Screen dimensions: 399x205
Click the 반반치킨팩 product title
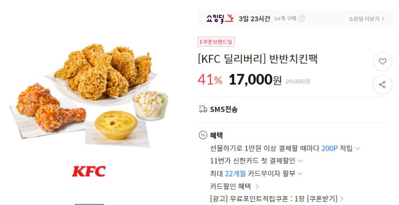tap(293, 59)
